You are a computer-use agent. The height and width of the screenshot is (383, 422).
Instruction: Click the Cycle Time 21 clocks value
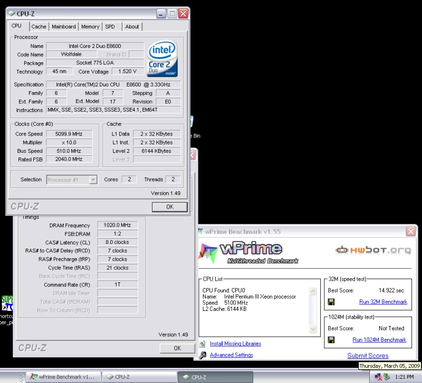pyautogui.click(x=117, y=268)
